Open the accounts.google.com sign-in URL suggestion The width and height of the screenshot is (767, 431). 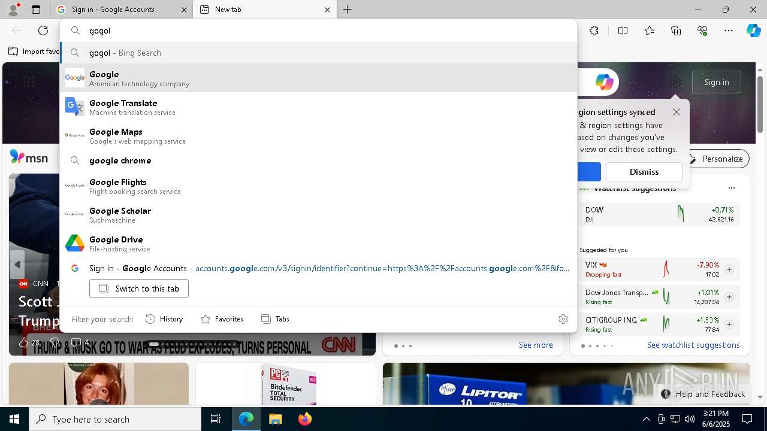(319, 268)
